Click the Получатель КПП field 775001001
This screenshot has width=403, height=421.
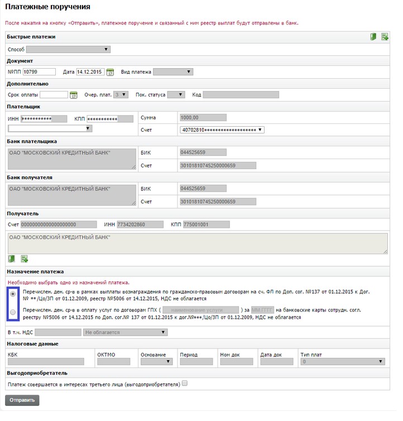206,224
